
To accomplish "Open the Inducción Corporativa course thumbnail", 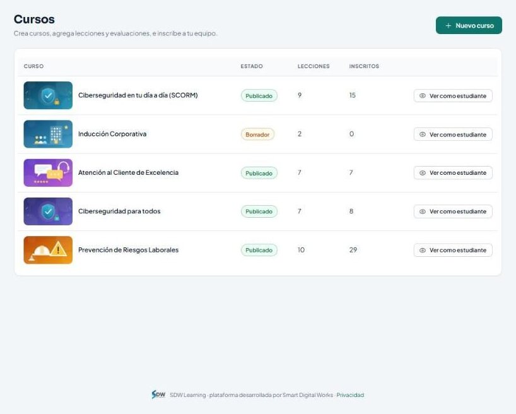I will pyautogui.click(x=48, y=134).
